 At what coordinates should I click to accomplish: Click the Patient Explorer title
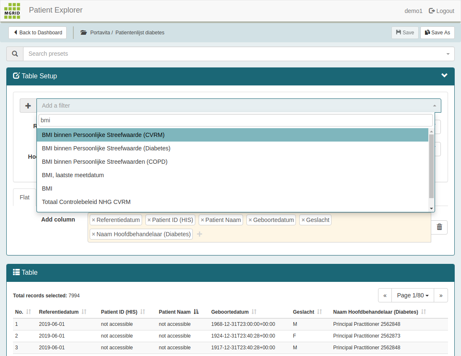[x=56, y=10]
